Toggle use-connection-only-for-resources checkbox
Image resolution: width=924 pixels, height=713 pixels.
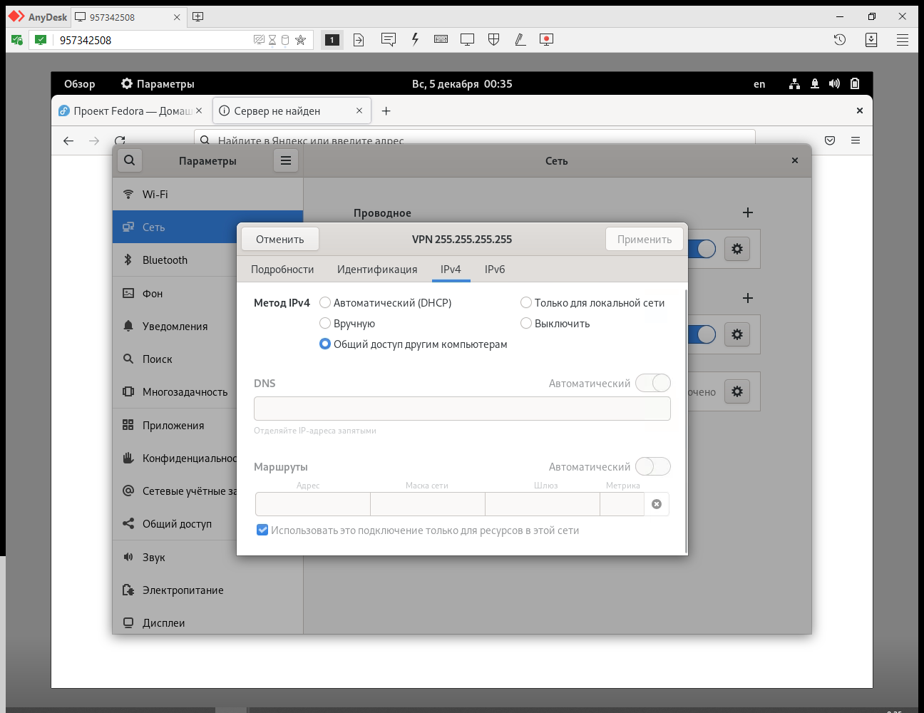pos(262,530)
